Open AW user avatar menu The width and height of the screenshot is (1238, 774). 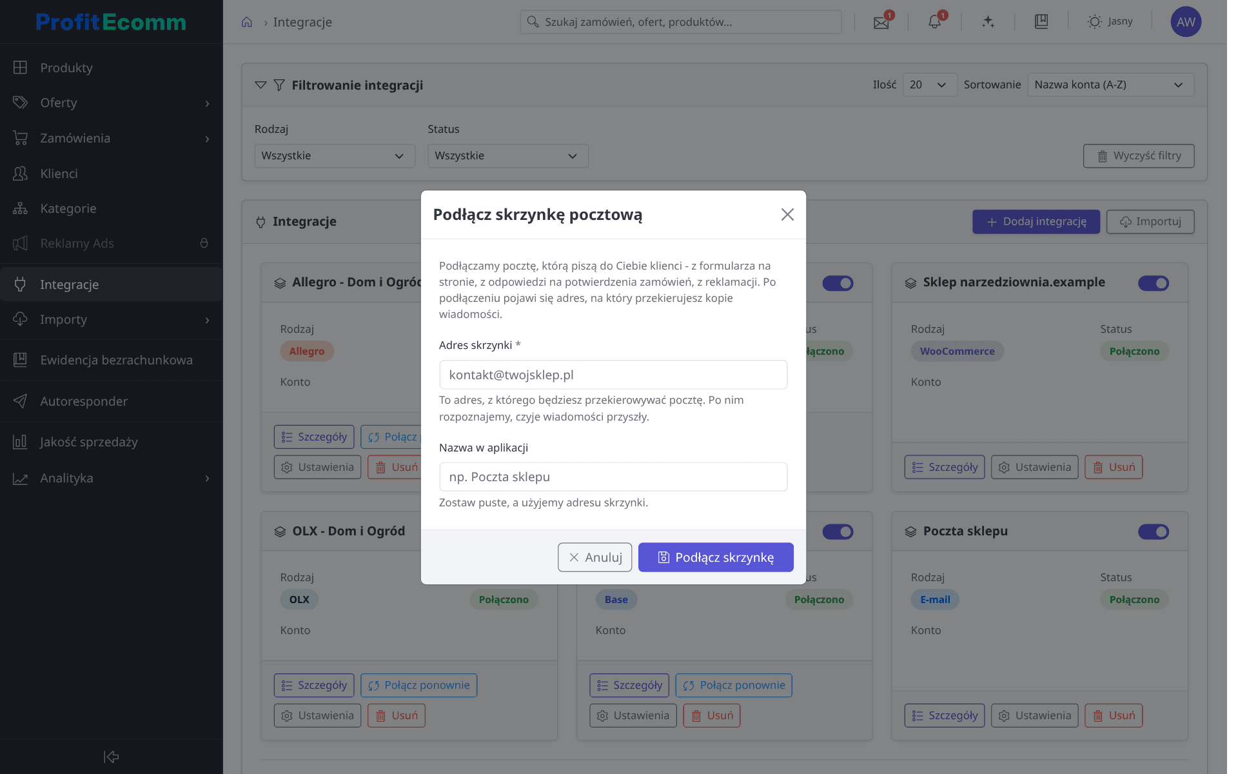(1185, 22)
